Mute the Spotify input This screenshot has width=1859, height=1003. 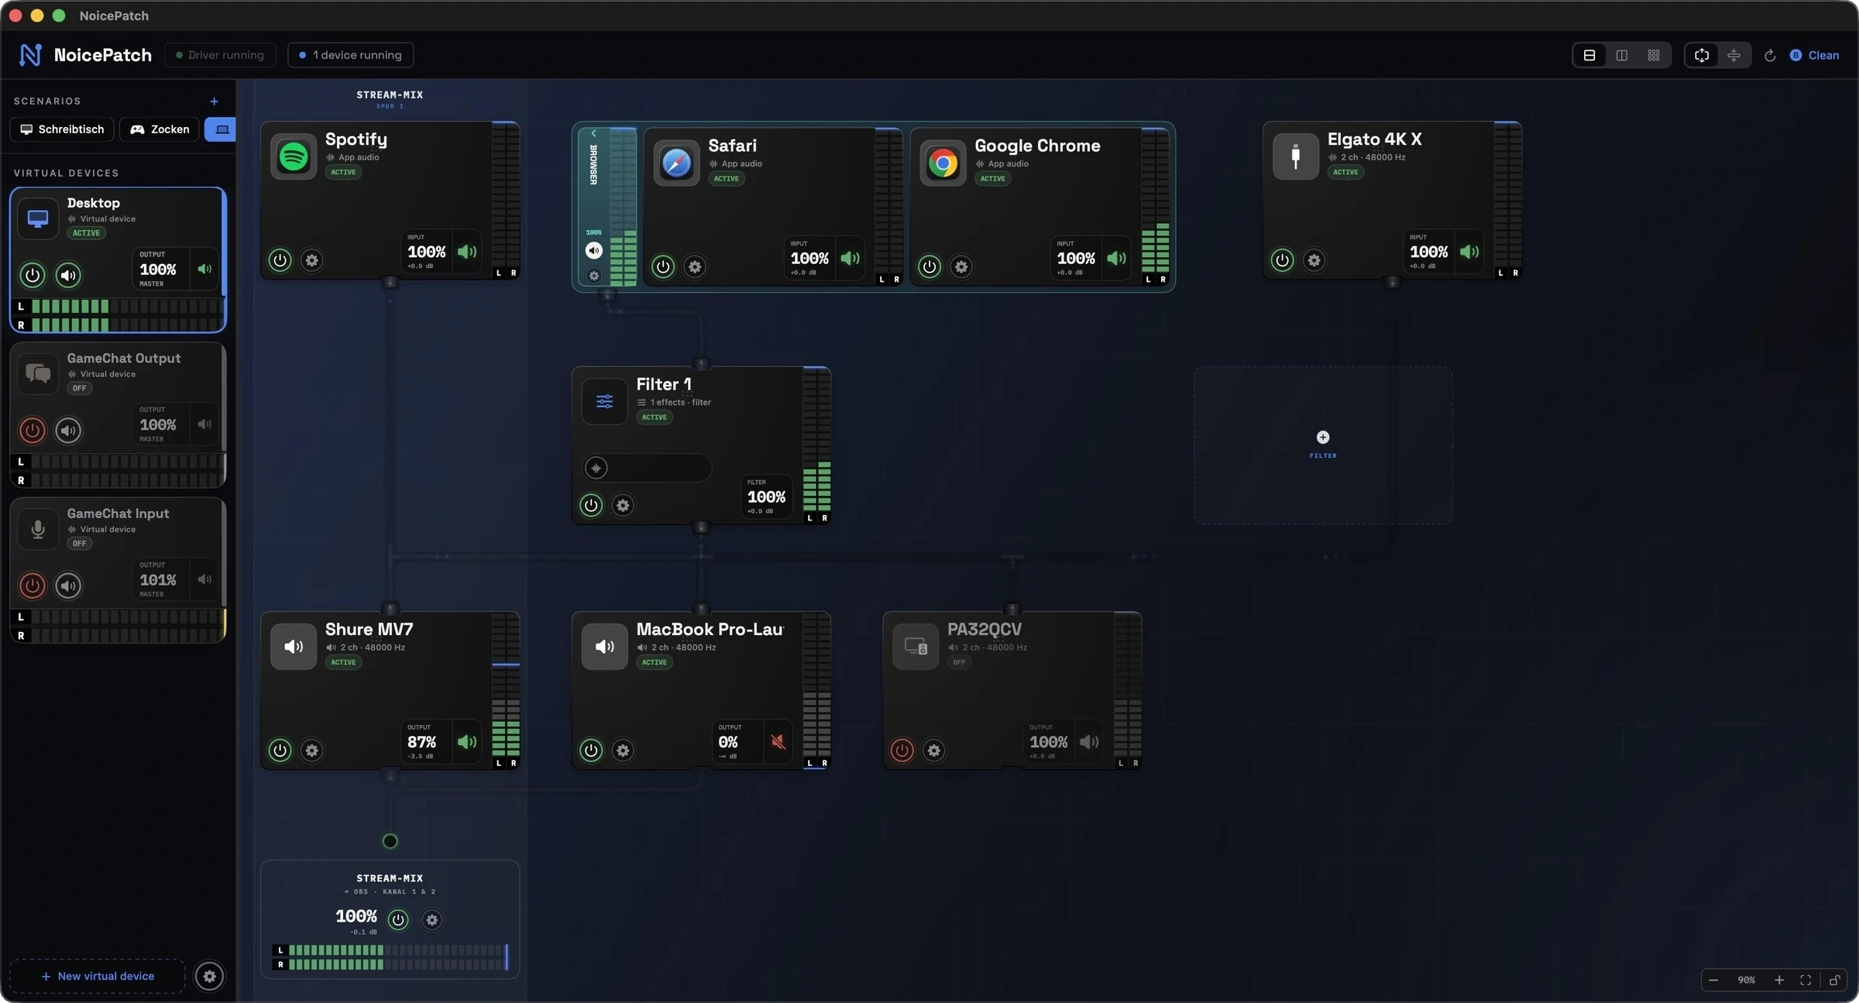click(x=467, y=252)
